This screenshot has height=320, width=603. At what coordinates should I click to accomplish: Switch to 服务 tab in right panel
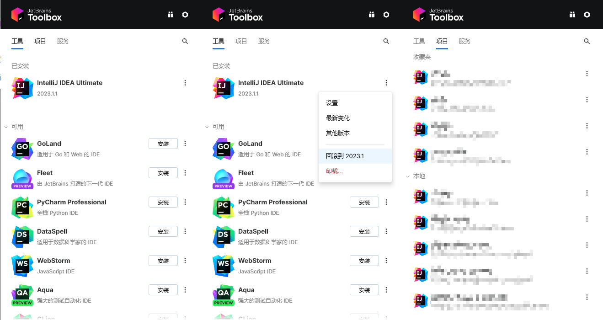(465, 41)
